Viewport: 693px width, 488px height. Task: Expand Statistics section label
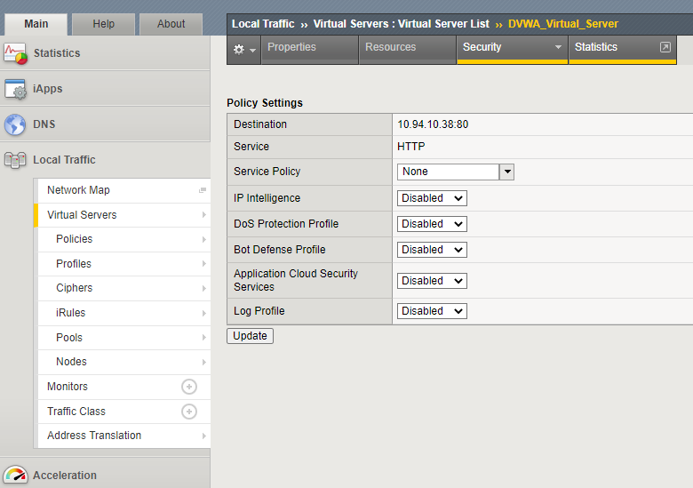click(57, 53)
